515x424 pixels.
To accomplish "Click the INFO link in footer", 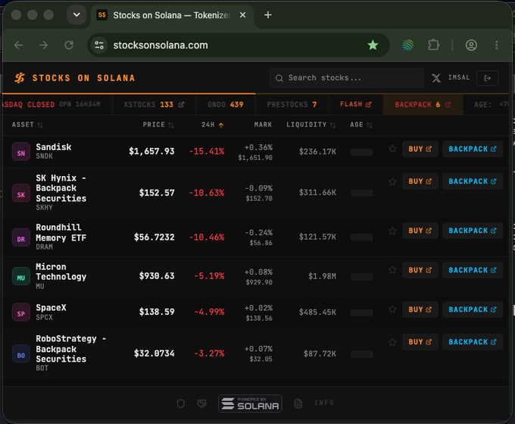I will [x=324, y=403].
